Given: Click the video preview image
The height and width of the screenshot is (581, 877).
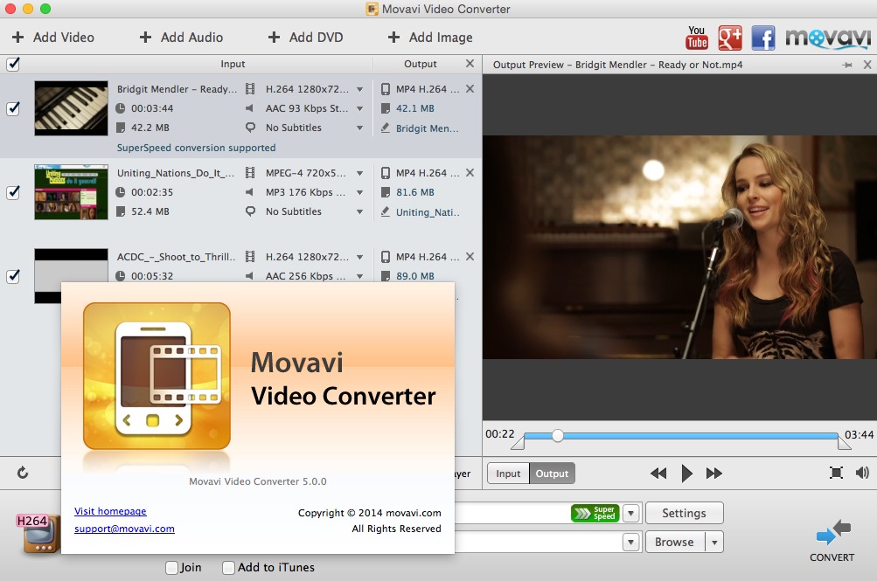Looking at the screenshot, I should click(x=679, y=247).
